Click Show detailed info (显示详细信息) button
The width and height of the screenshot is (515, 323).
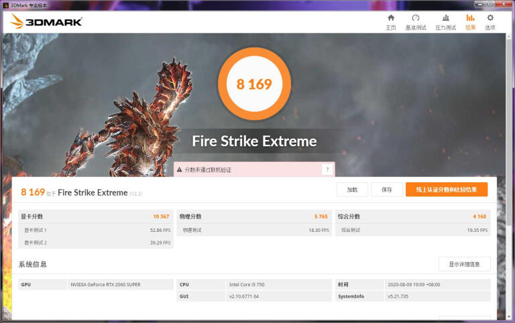click(465, 264)
